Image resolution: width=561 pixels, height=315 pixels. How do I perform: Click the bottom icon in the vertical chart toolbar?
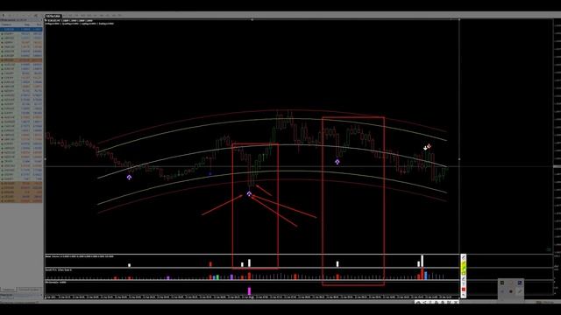(x=464, y=295)
